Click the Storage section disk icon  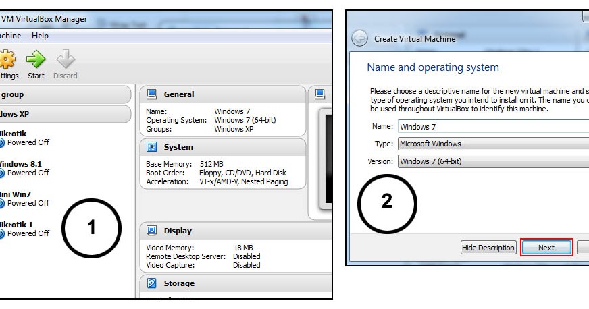(x=152, y=283)
